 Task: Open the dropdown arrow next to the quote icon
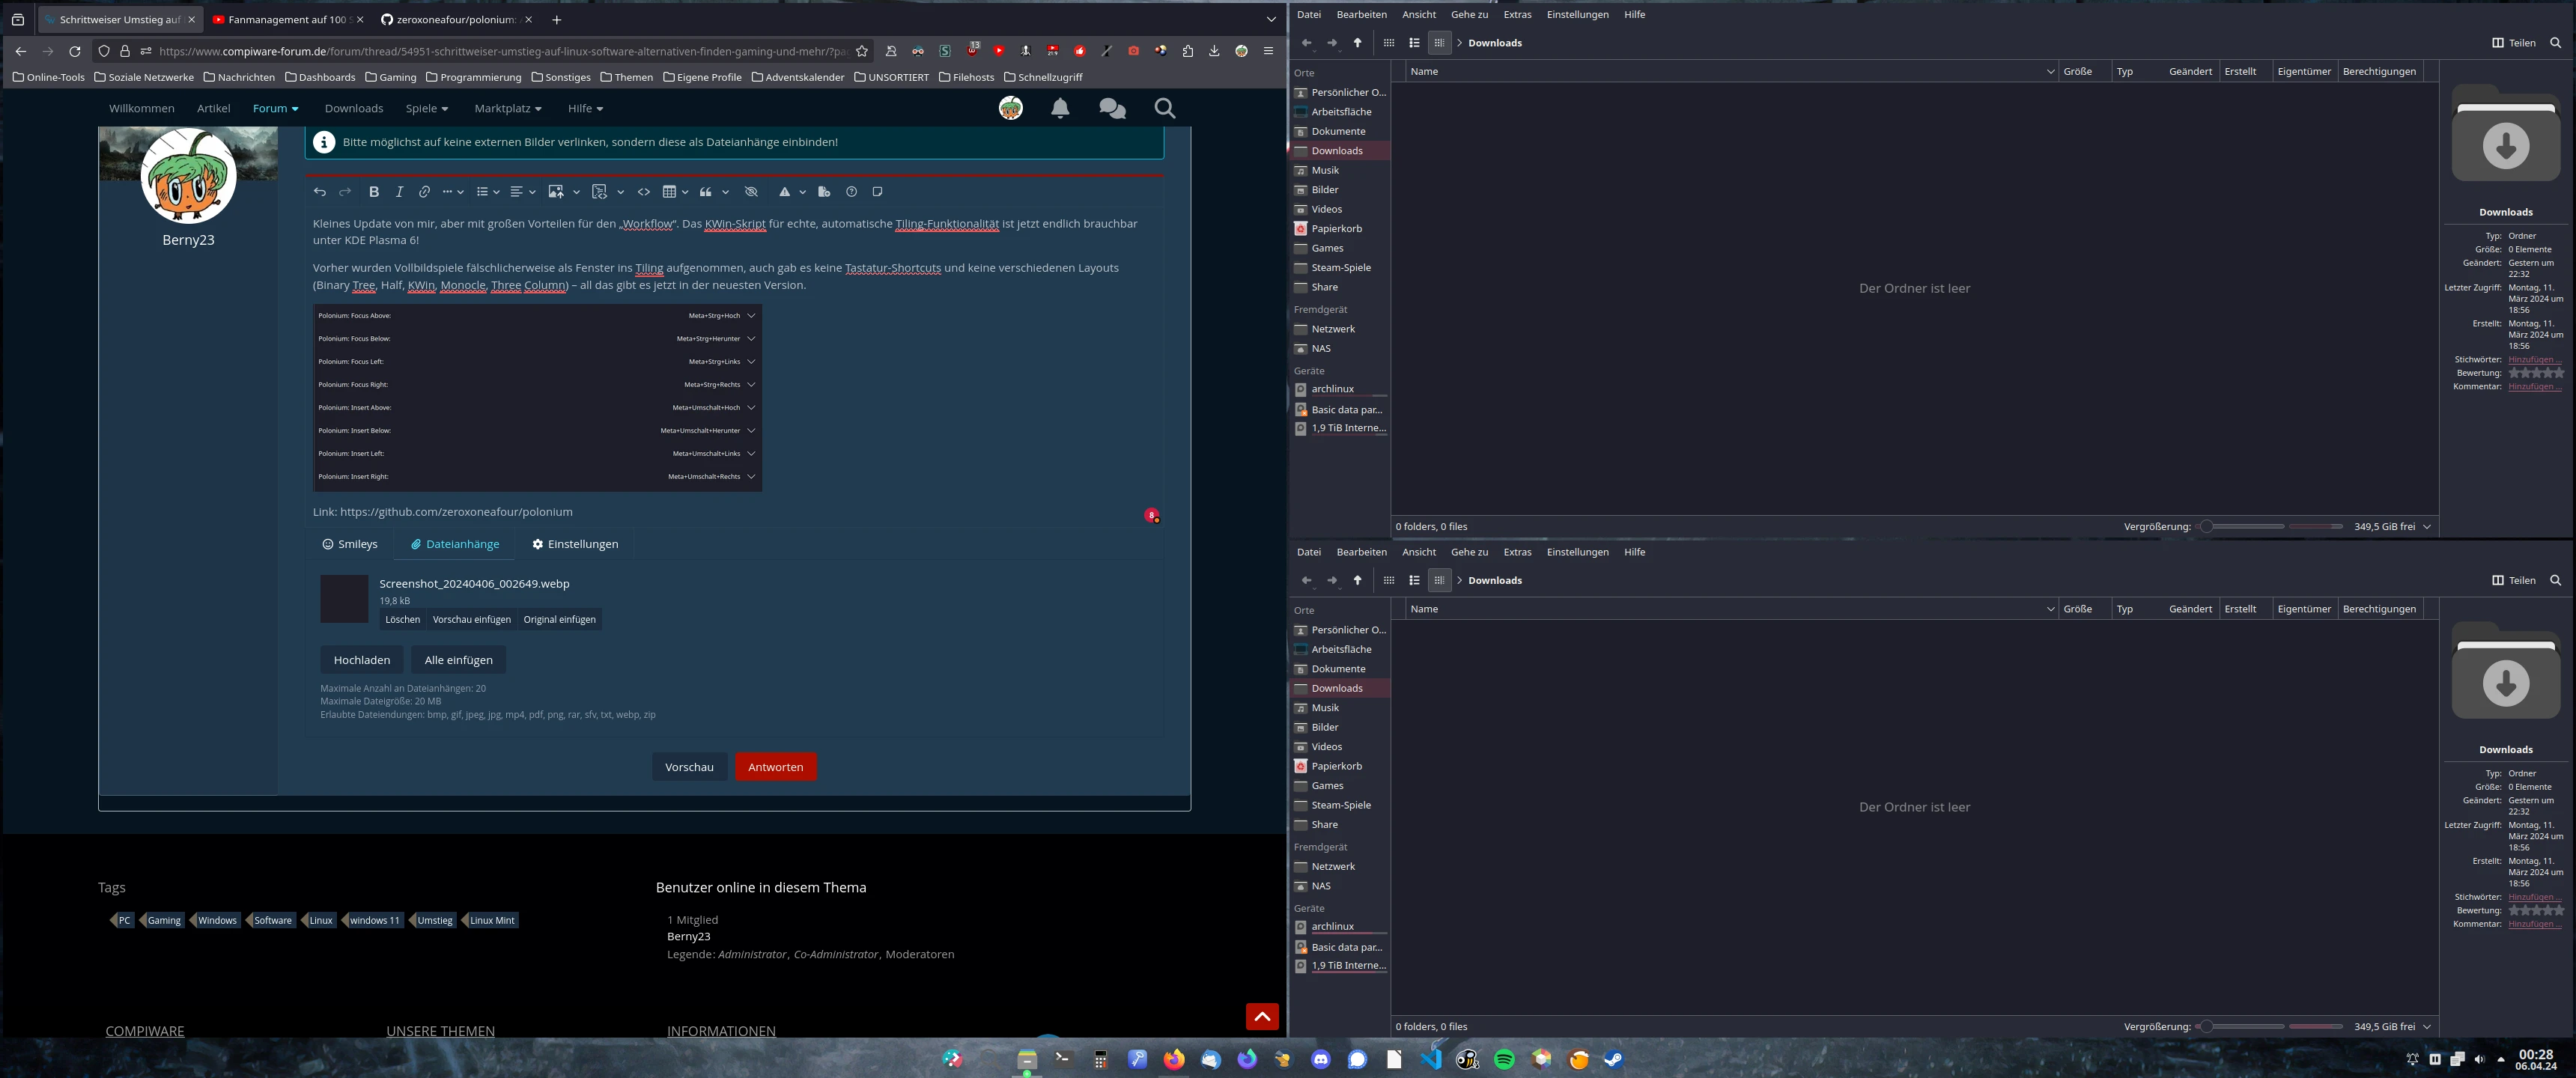click(x=725, y=192)
